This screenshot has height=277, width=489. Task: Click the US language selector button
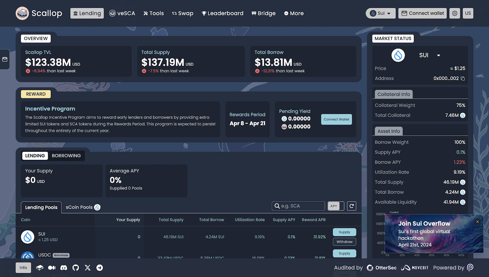[x=468, y=13]
